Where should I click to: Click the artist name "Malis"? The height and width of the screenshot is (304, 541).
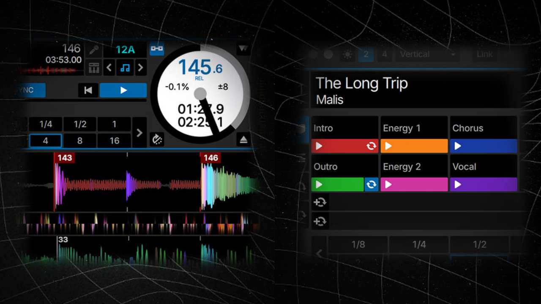pyautogui.click(x=330, y=100)
